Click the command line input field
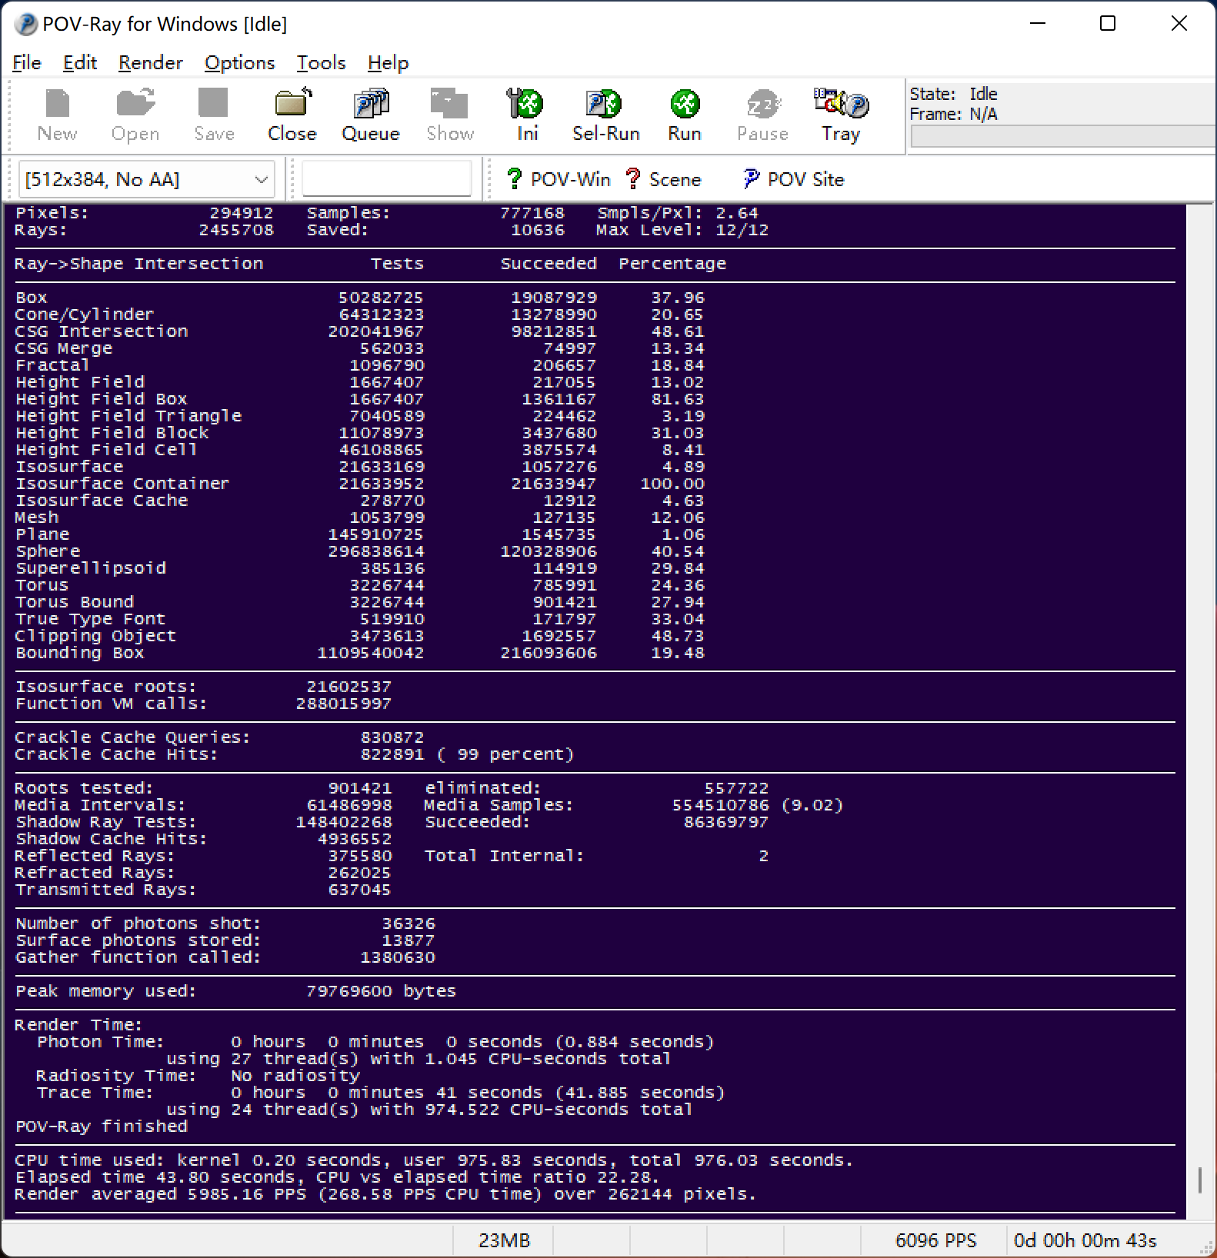Screen dimensions: 1217x1258 (386, 179)
